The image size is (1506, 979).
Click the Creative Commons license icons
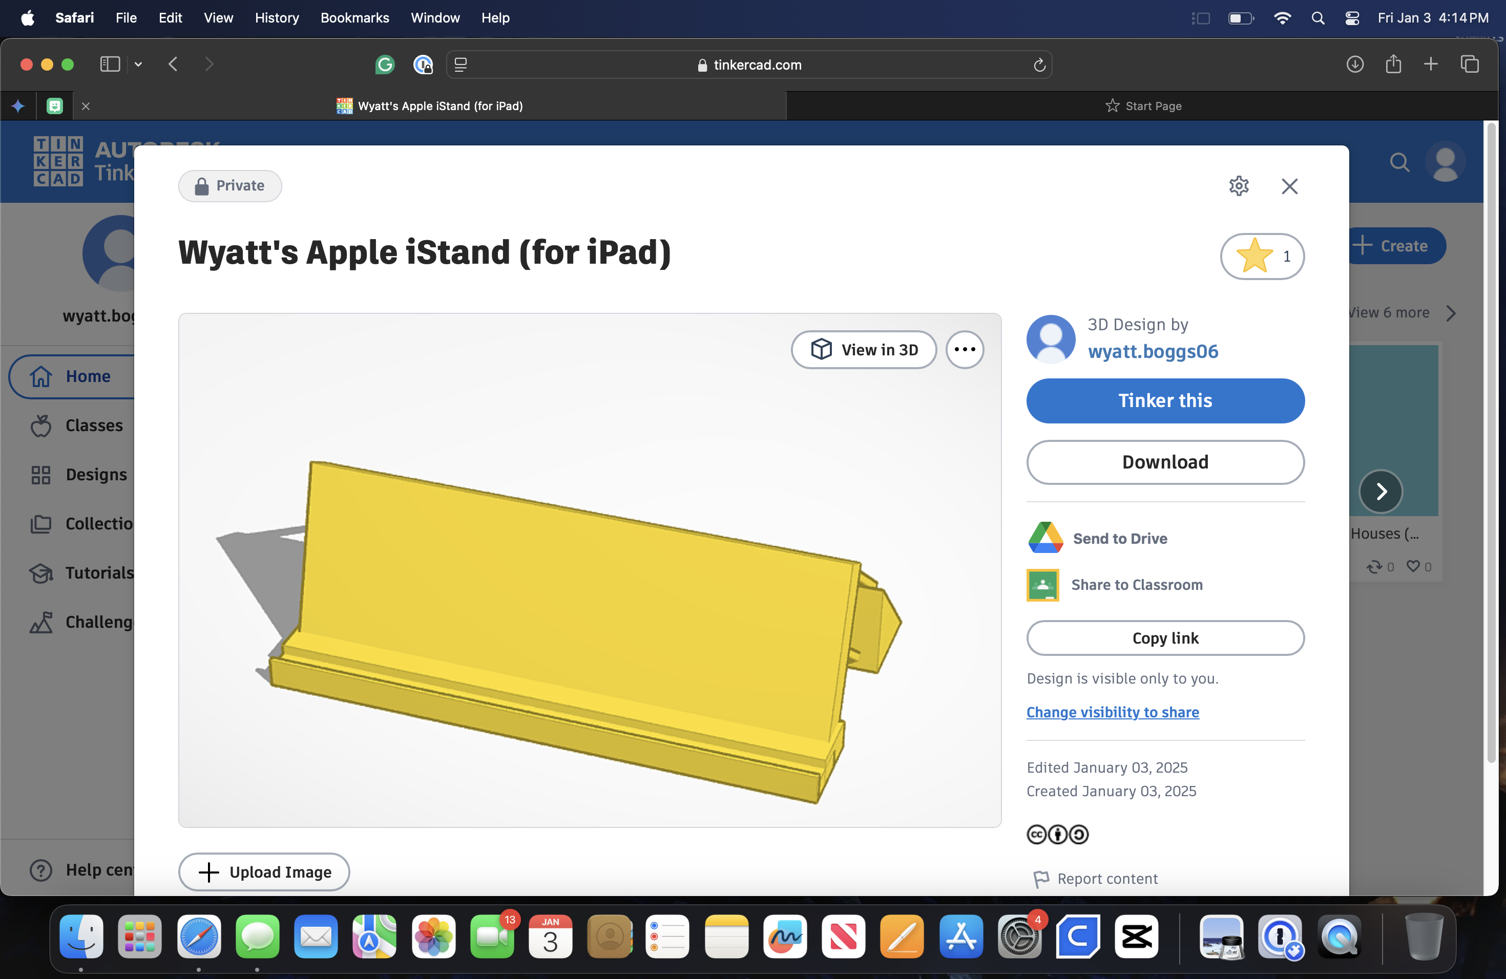coord(1057,834)
